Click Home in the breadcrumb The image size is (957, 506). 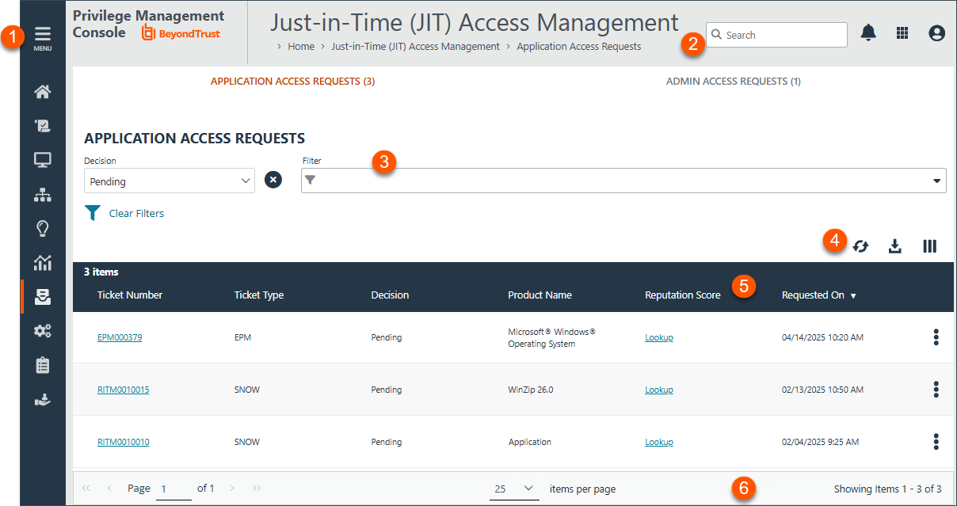click(301, 47)
